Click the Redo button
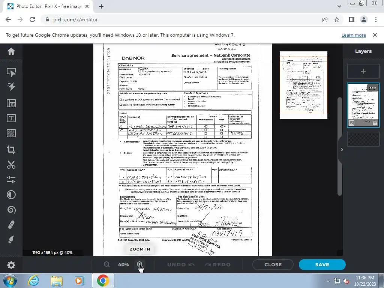The width and height of the screenshot is (384, 288). pos(218,264)
